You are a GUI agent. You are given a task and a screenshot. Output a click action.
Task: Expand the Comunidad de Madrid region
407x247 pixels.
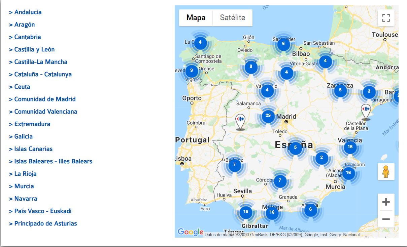click(45, 99)
